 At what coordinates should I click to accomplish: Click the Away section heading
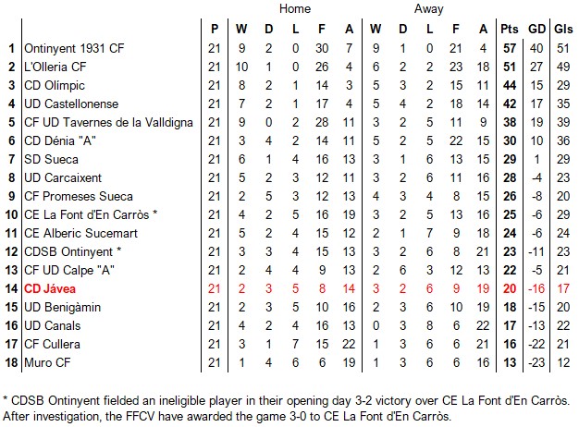tap(429, 9)
